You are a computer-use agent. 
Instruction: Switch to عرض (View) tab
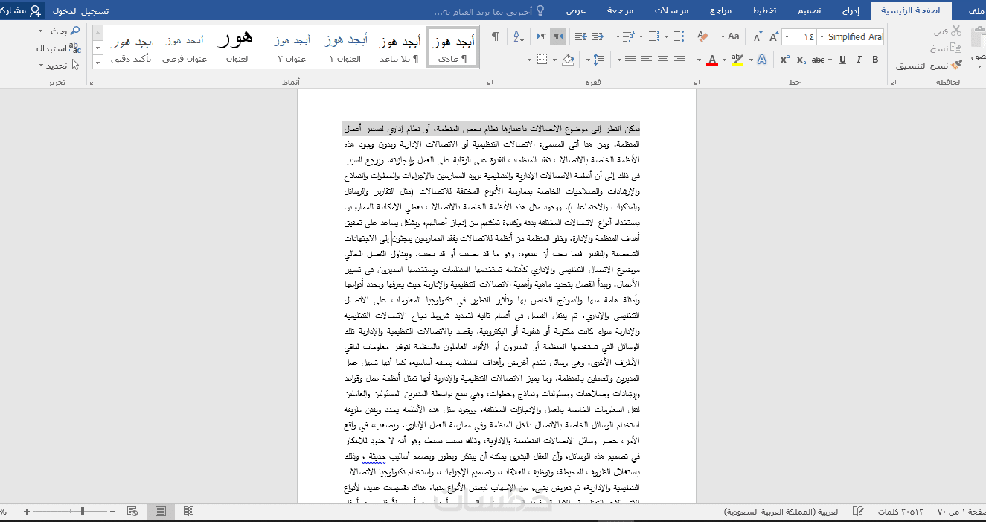click(575, 10)
